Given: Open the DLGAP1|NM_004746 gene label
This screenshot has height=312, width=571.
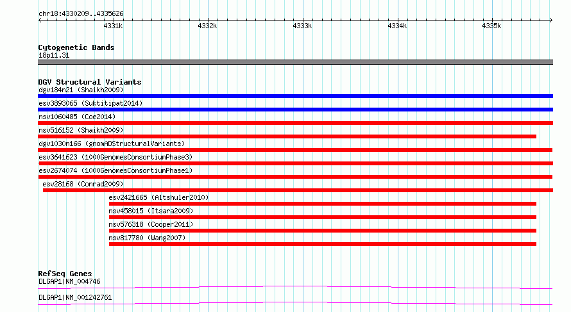Looking at the screenshot, I should click(69, 281).
